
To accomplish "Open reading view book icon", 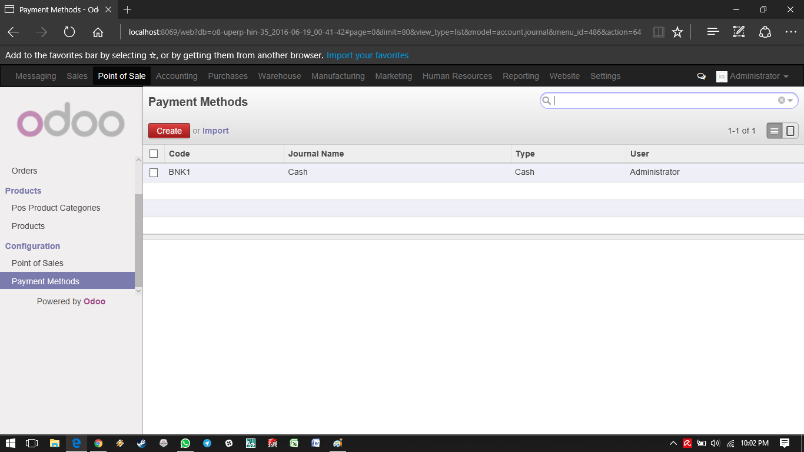I will click(659, 32).
